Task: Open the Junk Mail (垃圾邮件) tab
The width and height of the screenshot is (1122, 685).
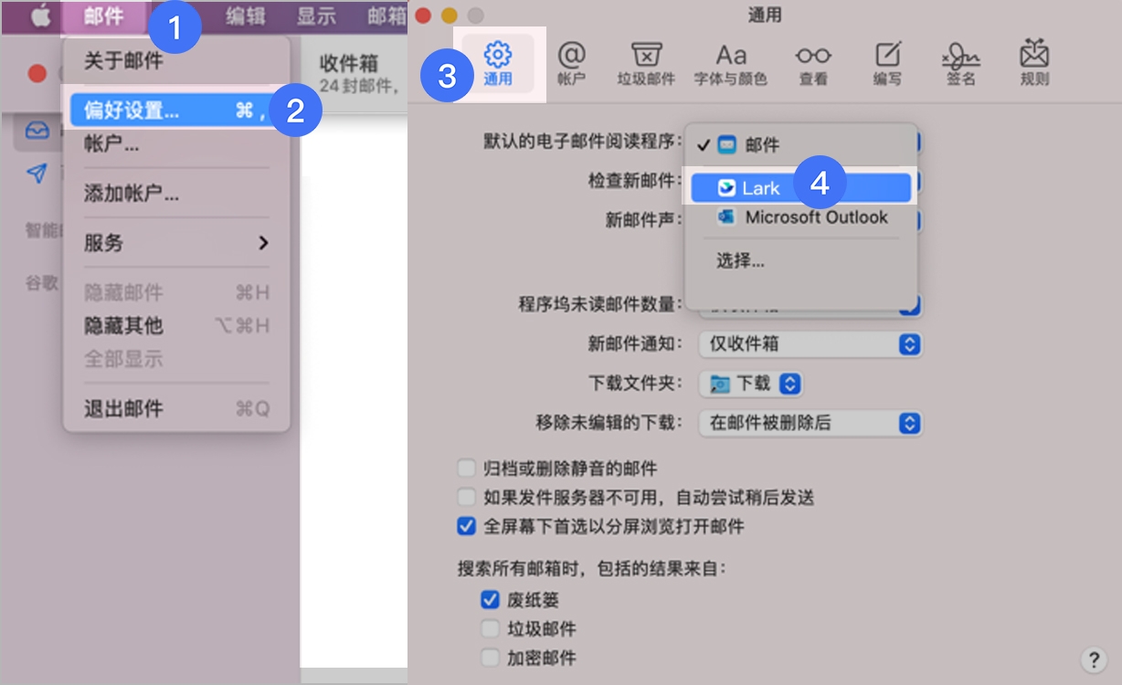Action: (x=646, y=63)
